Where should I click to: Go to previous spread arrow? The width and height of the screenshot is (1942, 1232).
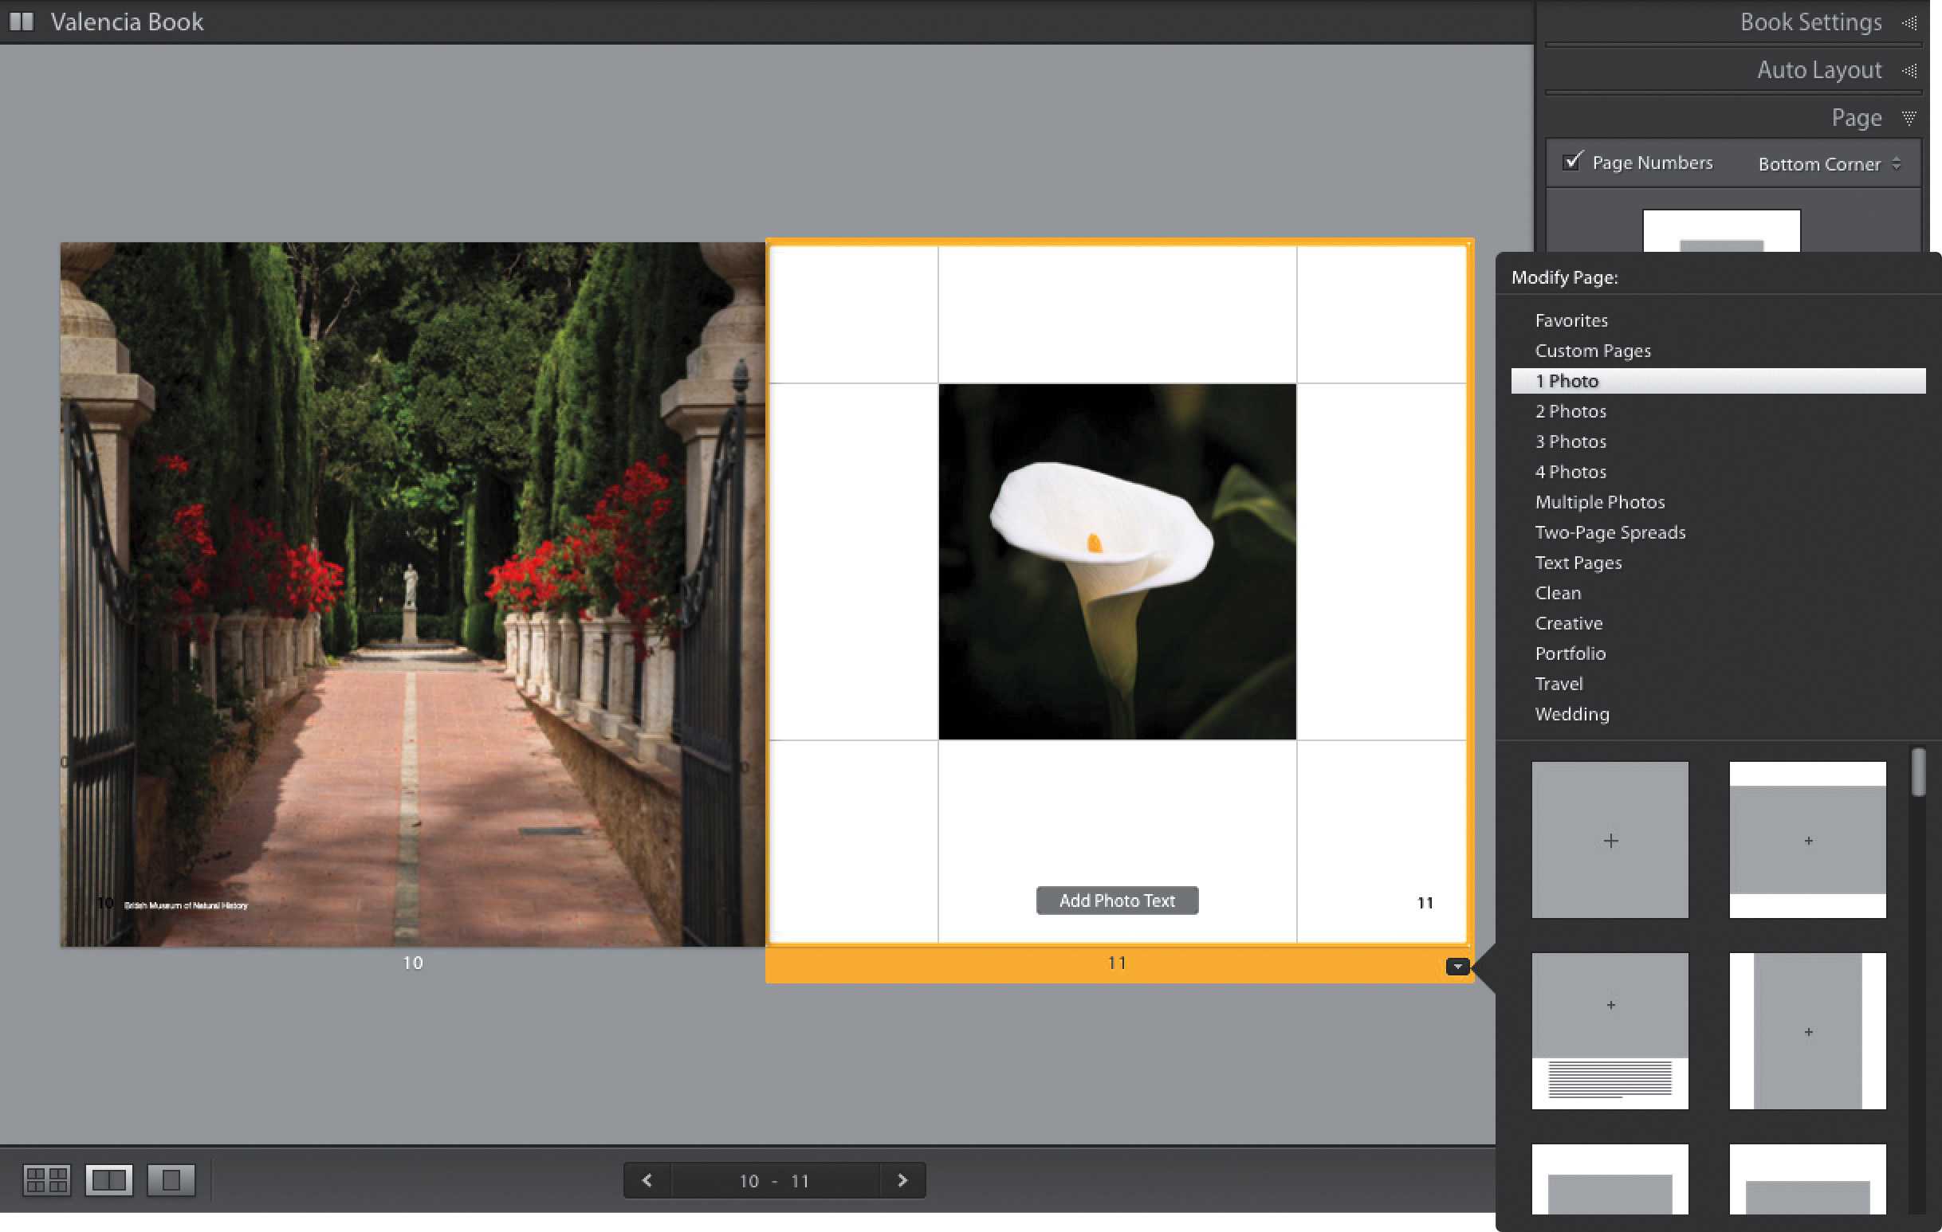pos(647,1180)
